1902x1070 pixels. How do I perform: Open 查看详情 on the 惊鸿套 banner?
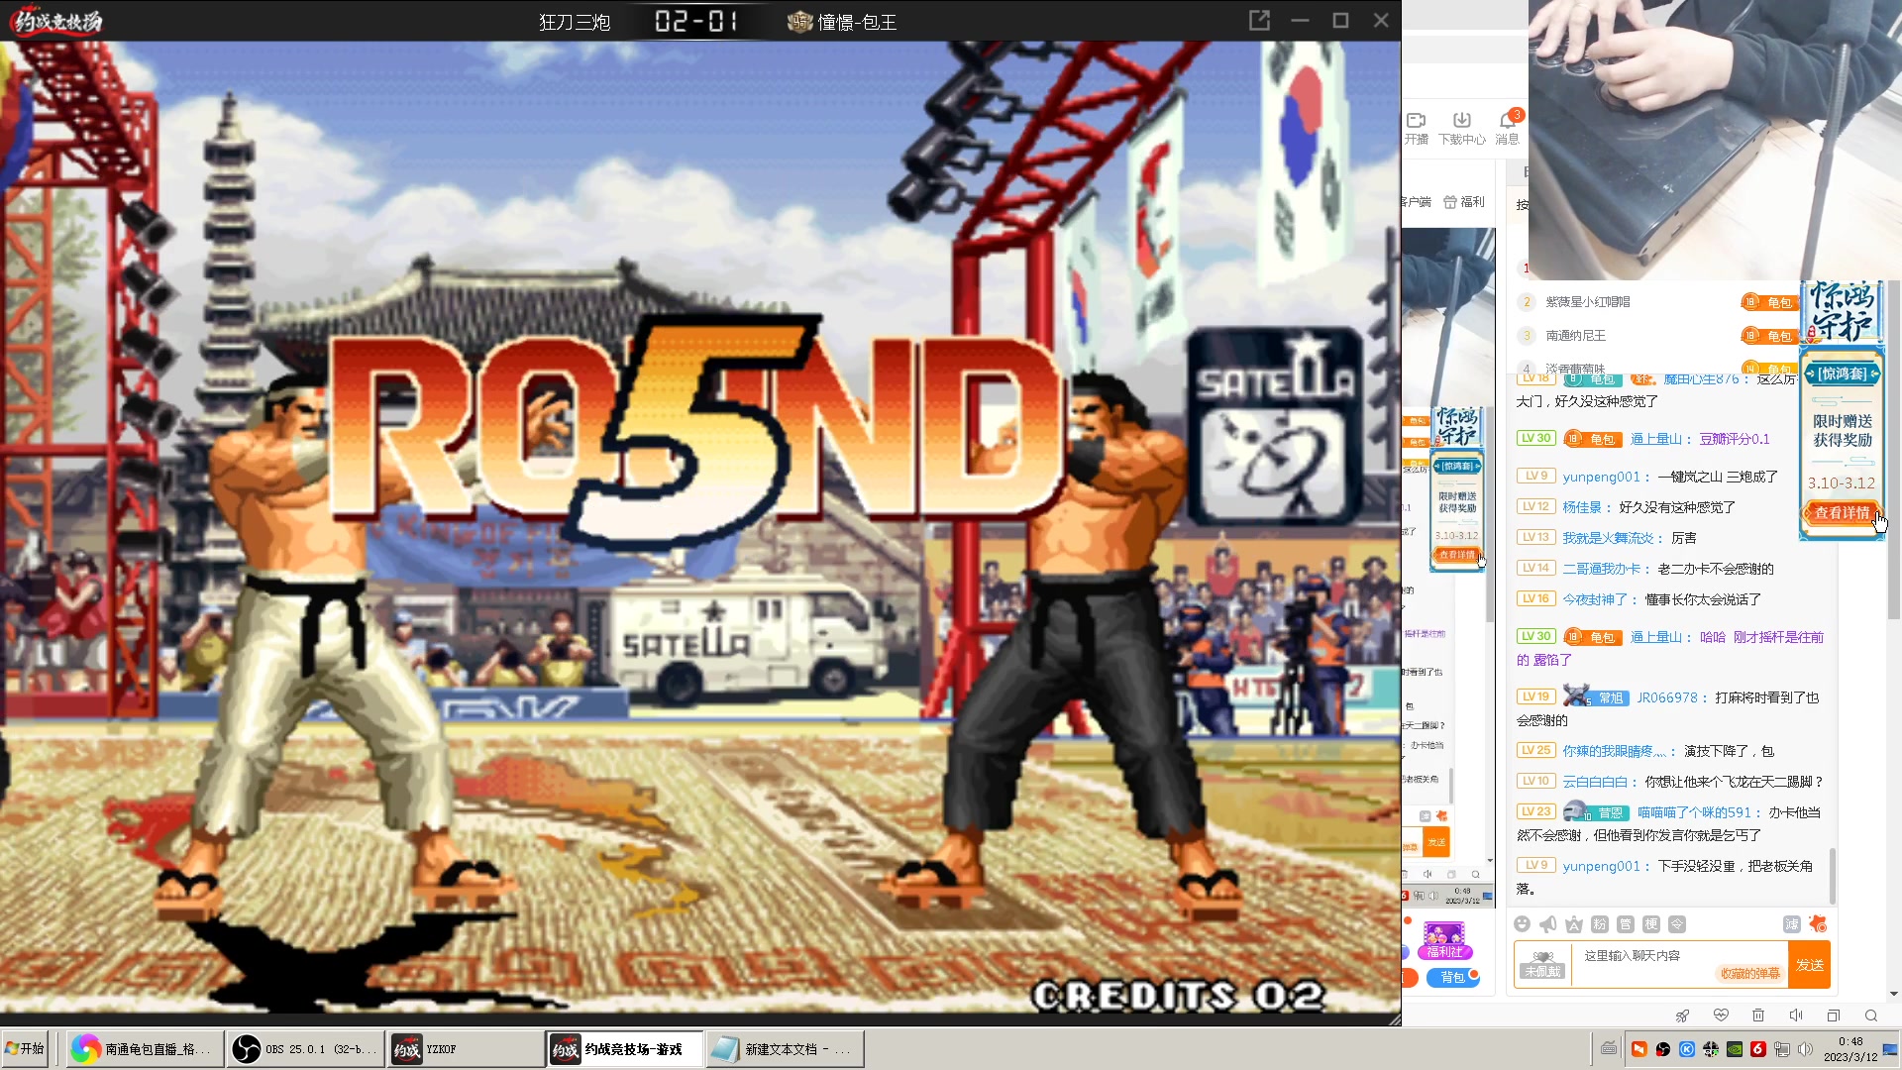pos(1842,513)
